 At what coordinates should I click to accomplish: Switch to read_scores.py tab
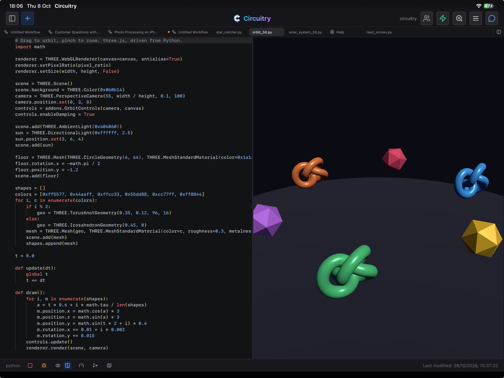(x=379, y=32)
